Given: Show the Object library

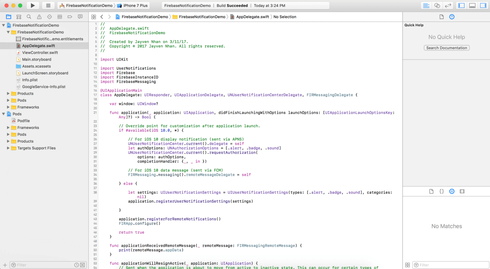Looking at the screenshot, I should point(452,191).
